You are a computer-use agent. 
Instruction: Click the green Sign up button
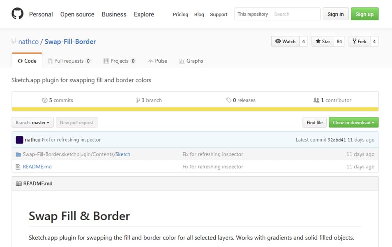[364, 14]
